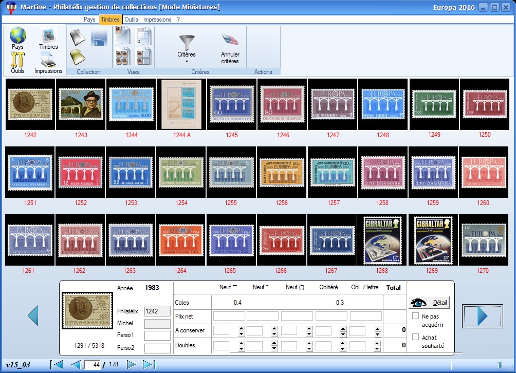This screenshot has height=373, width=516.
Task: Click the Prix net Neuf ** field
Action: [x=229, y=316]
